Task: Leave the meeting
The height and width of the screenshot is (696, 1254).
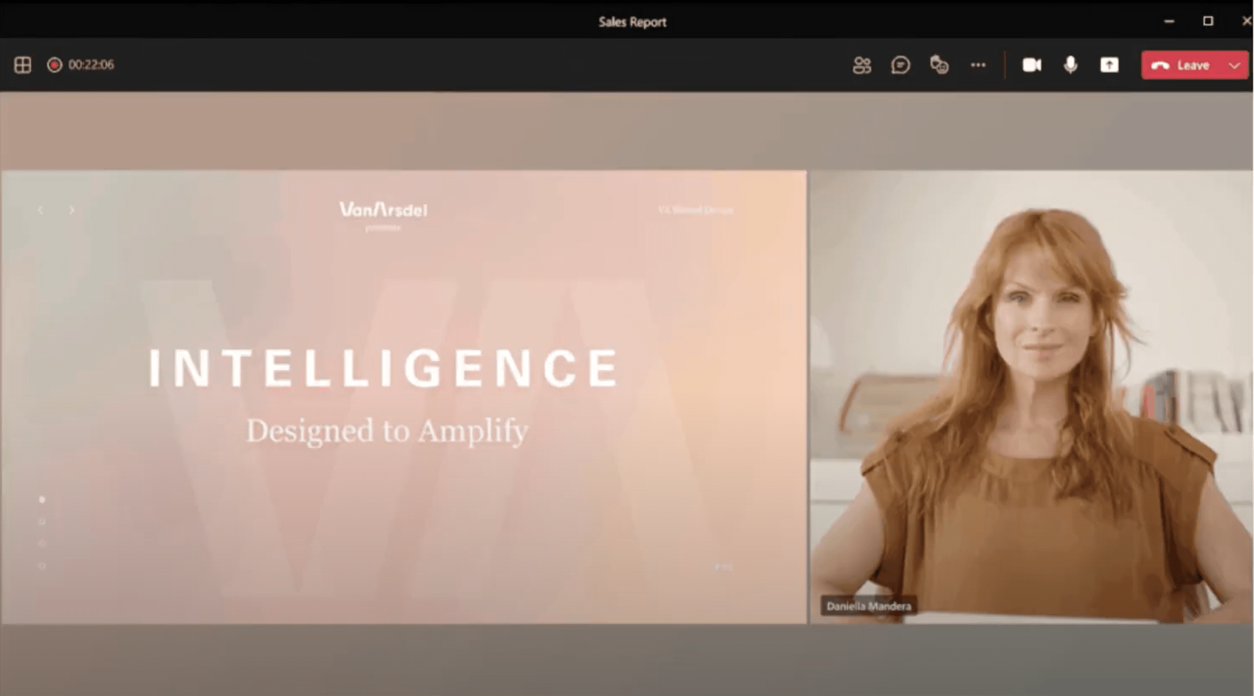Action: [x=1180, y=65]
